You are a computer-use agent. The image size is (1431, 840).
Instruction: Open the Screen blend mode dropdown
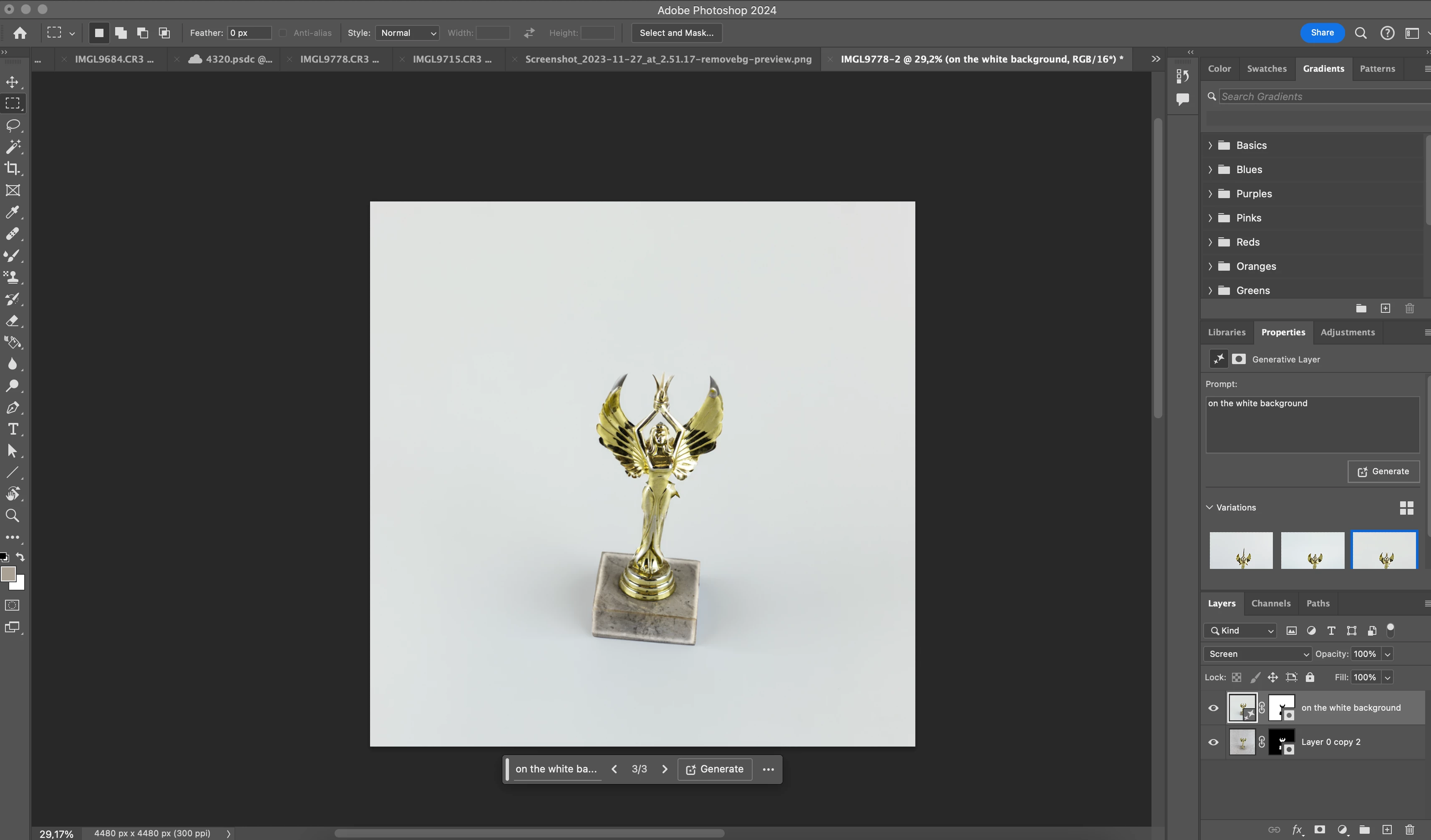1257,654
